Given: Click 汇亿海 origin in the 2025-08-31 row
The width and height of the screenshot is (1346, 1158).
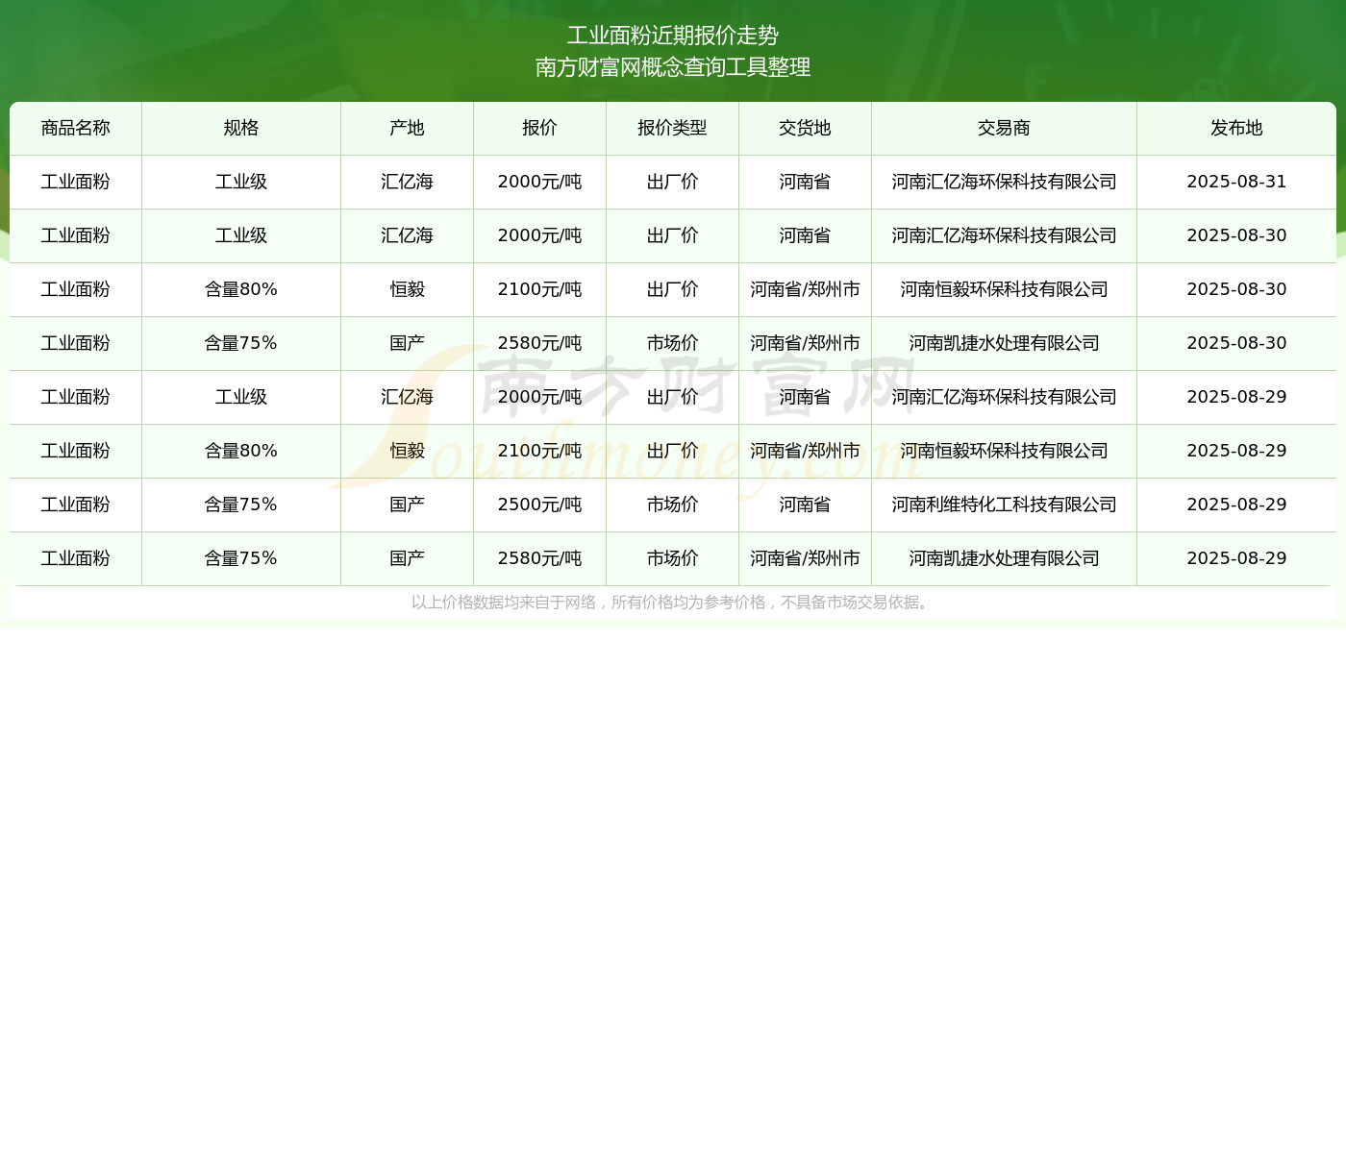Looking at the screenshot, I should click(408, 182).
